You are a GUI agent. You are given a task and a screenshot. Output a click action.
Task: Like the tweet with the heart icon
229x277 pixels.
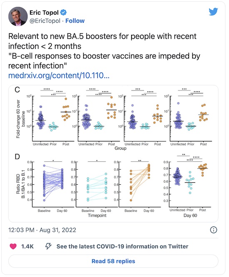(x=13, y=246)
